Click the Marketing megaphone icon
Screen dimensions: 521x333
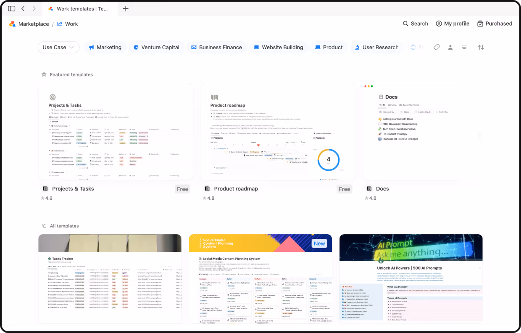[x=91, y=48]
